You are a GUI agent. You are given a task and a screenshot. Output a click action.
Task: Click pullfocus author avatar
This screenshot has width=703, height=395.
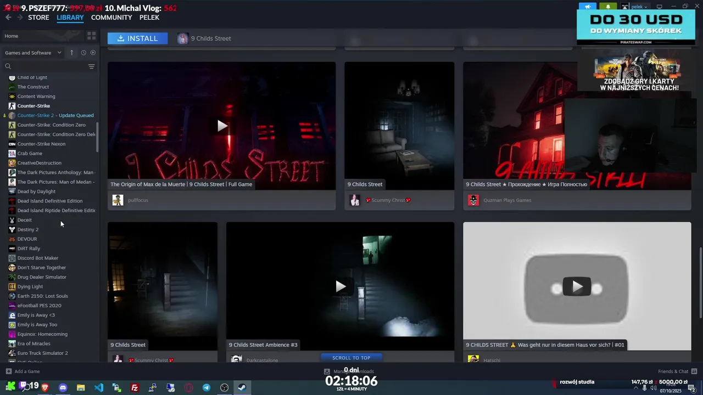click(x=118, y=200)
